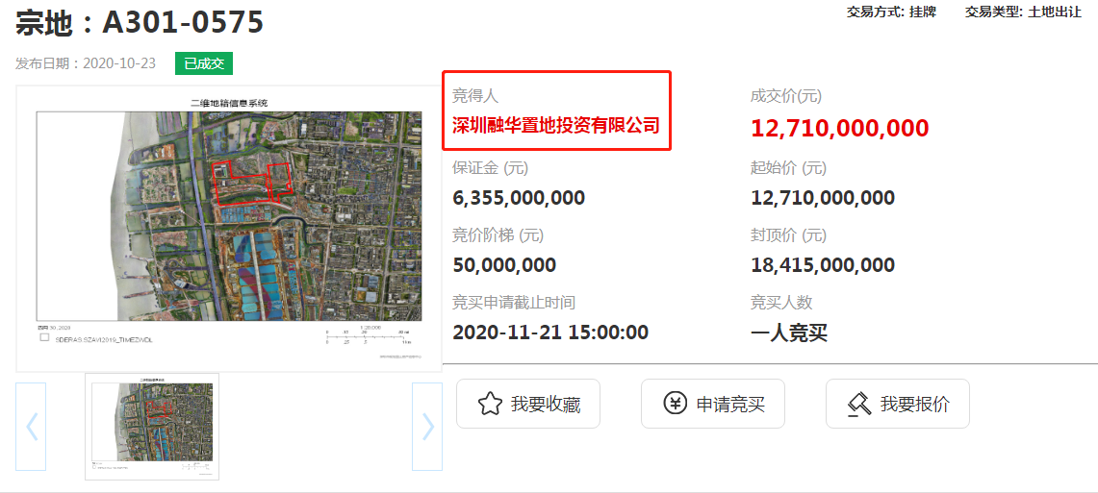Go to next thumbnail with right arrow
Image resolution: width=1098 pixels, height=493 pixels.
(427, 427)
